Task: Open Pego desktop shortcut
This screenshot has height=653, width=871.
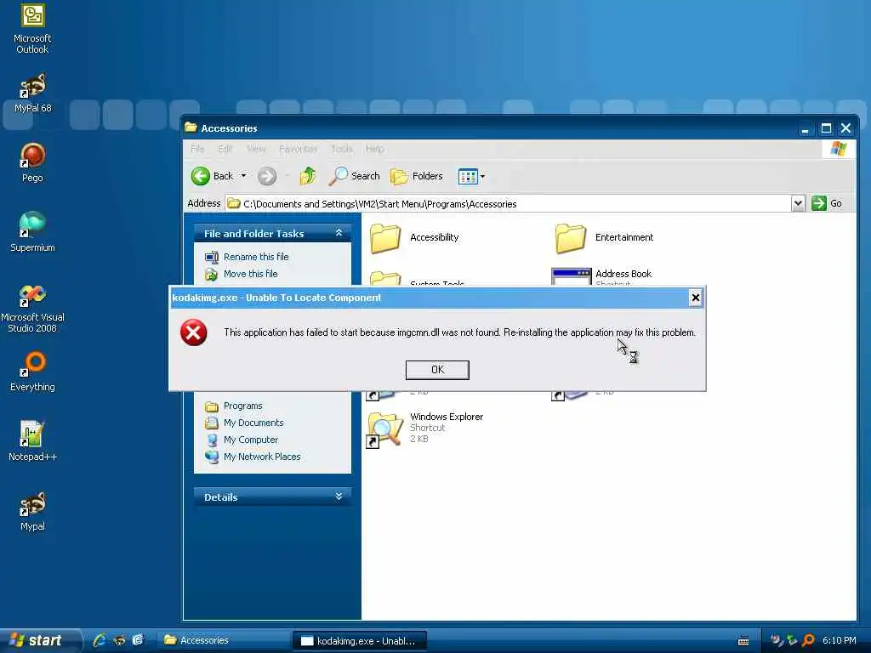Action: [32, 162]
